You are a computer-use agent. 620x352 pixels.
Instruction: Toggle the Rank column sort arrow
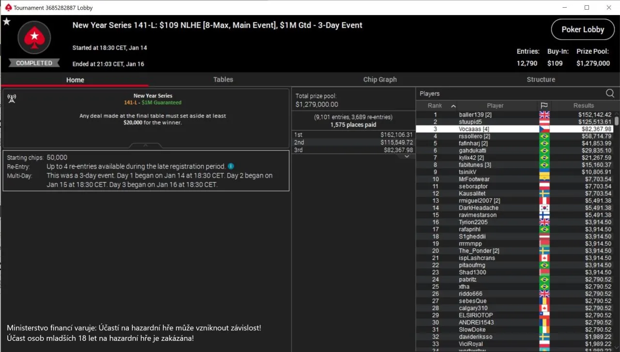453,106
